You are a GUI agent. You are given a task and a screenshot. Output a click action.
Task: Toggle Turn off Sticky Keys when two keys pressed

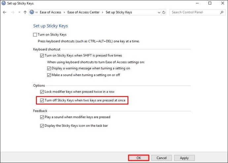coord(42,100)
